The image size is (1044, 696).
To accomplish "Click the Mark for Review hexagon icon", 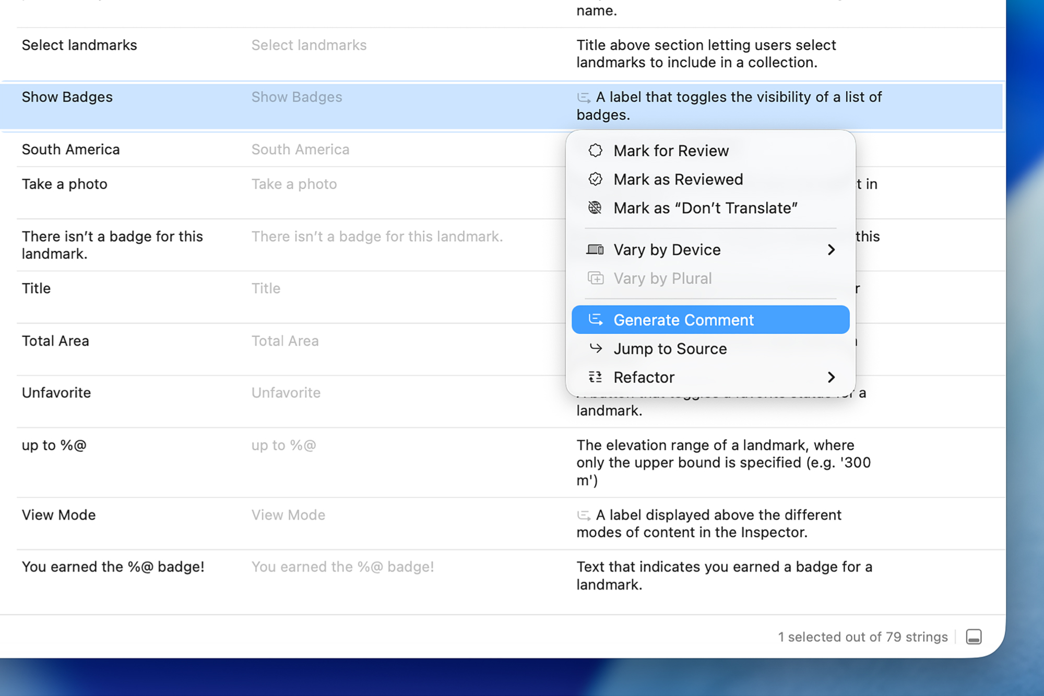I will pos(596,150).
